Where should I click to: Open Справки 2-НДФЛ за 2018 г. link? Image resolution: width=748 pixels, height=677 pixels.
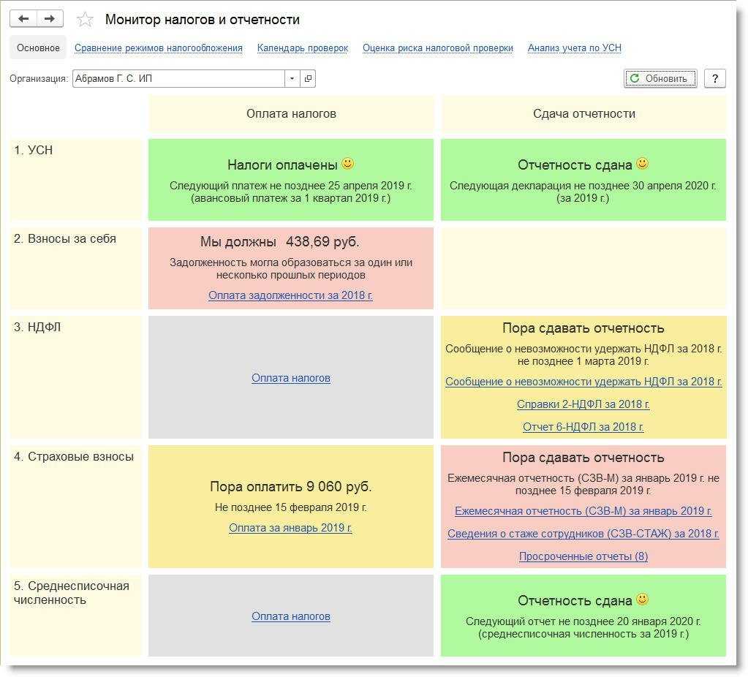(583, 404)
